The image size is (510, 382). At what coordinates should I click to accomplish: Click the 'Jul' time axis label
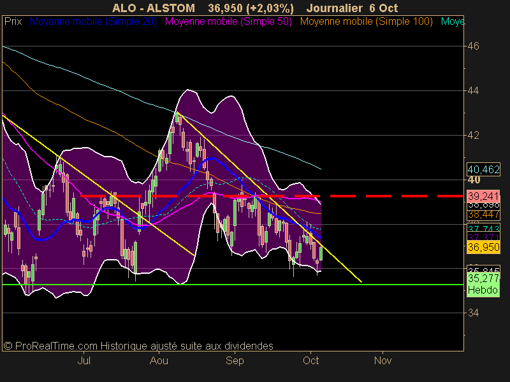pyautogui.click(x=84, y=360)
